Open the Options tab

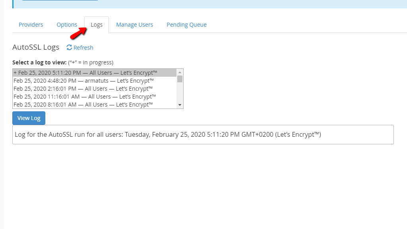[67, 24]
